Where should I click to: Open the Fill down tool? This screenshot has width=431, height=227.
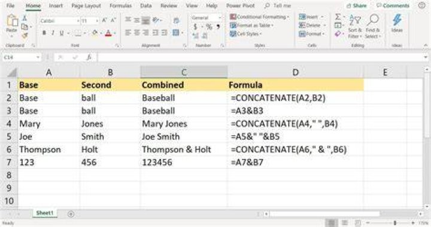(x=338, y=26)
